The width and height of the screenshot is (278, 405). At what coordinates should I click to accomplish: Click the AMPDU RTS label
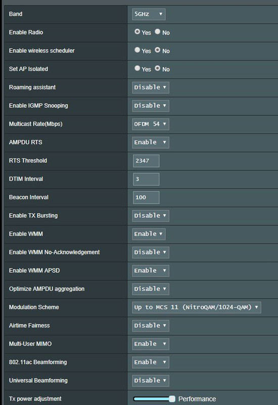[26, 142]
